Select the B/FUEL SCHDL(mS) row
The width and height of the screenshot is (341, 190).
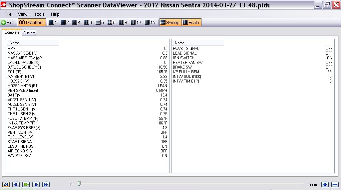pos(88,67)
